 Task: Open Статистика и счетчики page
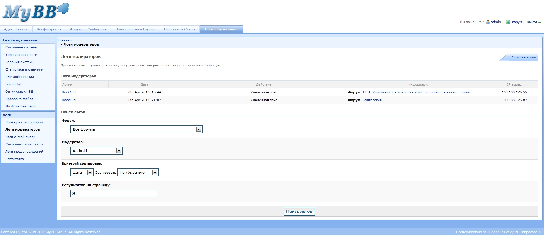[24, 69]
